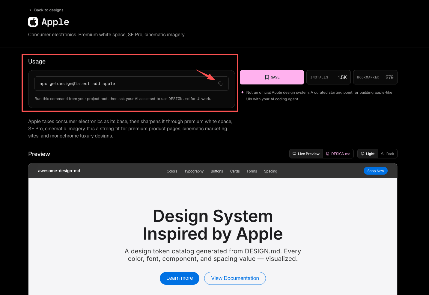The image size is (429, 295).
Task: Click the monitor icon for Live Preview
Action: point(294,154)
